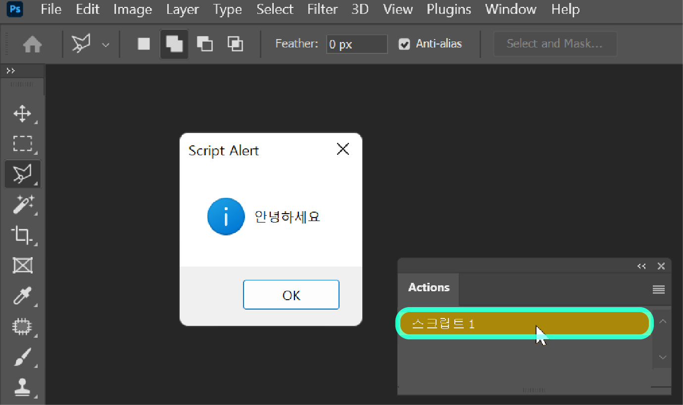The image size is (683, 405).
Task: Click the Select and Mask button
Action: (x=555, y=44)
